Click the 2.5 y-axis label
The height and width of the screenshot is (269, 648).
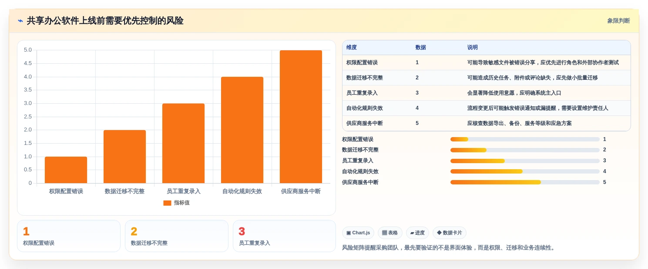pos(28,116)
